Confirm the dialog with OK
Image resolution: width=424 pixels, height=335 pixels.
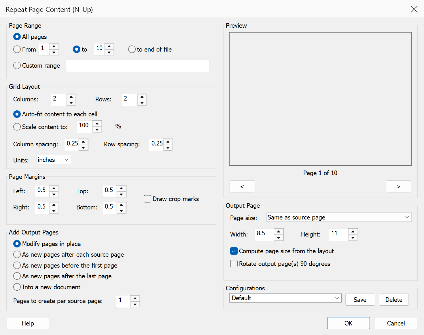tap(349, 323)
